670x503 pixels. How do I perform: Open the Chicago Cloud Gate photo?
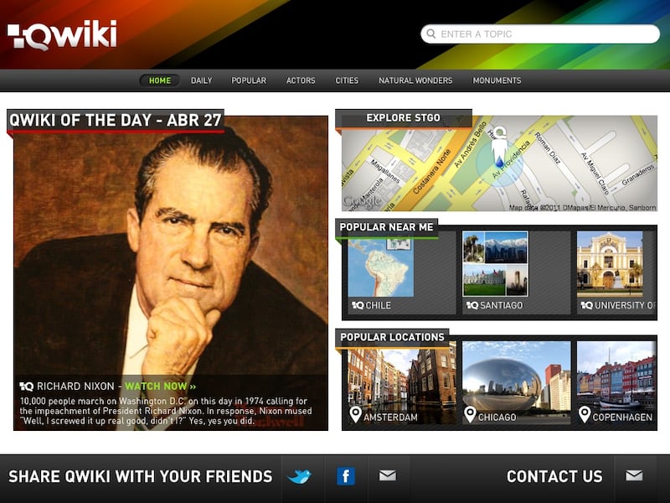tap(516, 383)
